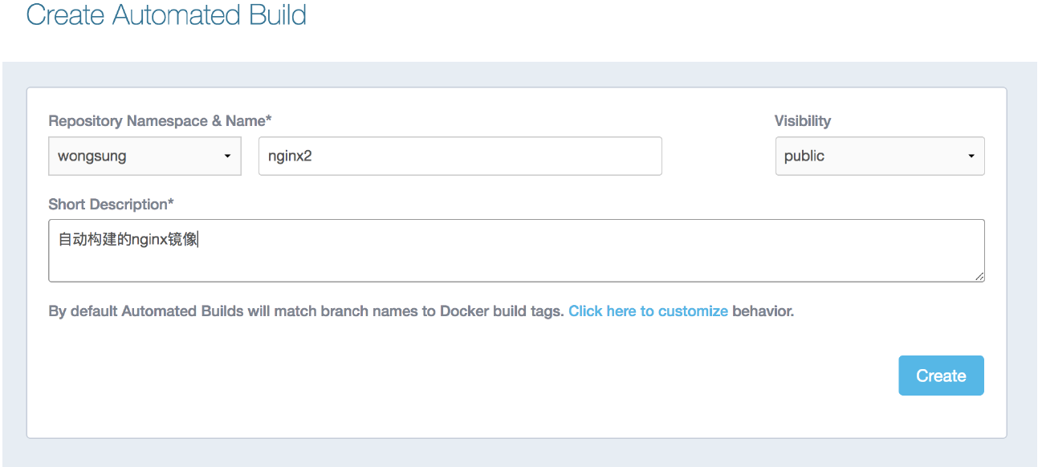
Task: Click the branch matching explanation text
Action: 305,311
